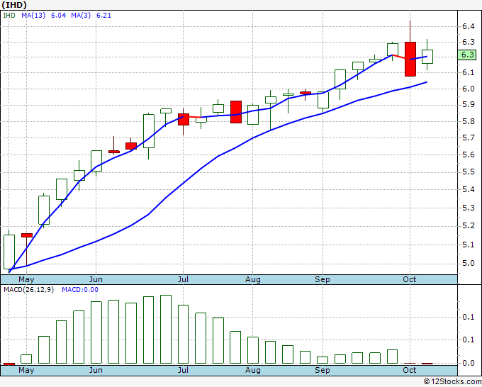Click the small red MACD bar before May
Screen dimensions: 482x387
[9, 364]
